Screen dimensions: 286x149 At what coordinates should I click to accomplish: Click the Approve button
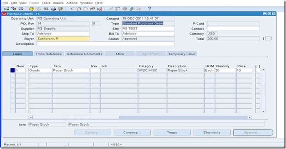(253, 133)
